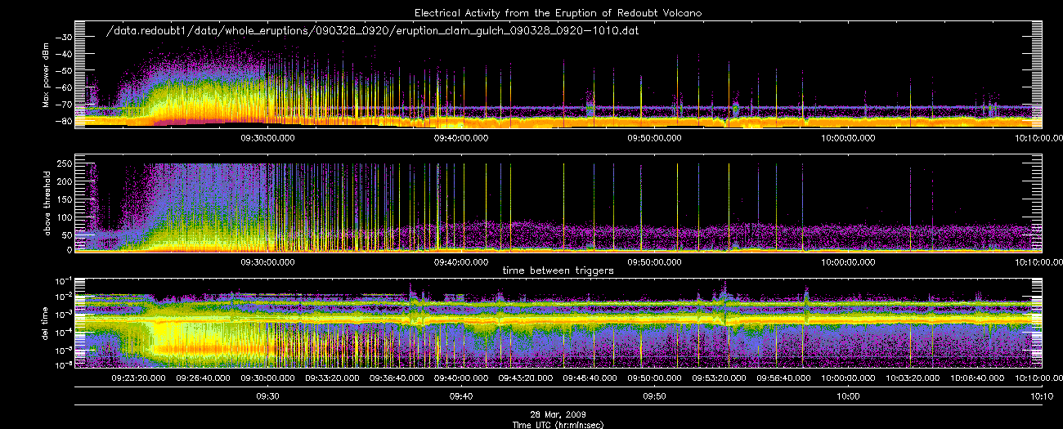Click the '10^-6' tick on del time axis
1063x429 pixels.
point(65,367)
